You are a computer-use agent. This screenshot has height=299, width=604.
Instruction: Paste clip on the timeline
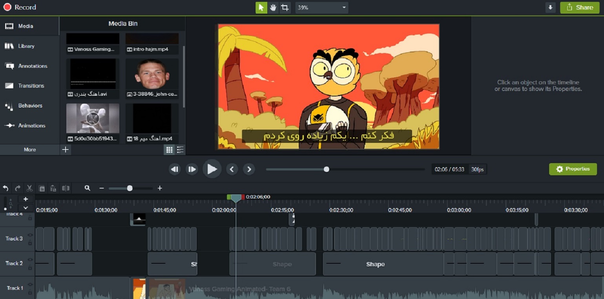[x=53, y=188]
